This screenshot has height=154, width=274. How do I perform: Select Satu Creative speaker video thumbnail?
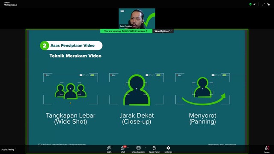[x=137, y=18]
